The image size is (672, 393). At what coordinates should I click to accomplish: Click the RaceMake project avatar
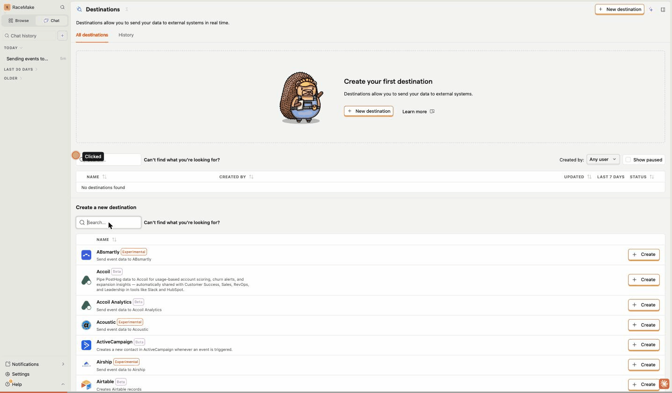click(7, 7)
